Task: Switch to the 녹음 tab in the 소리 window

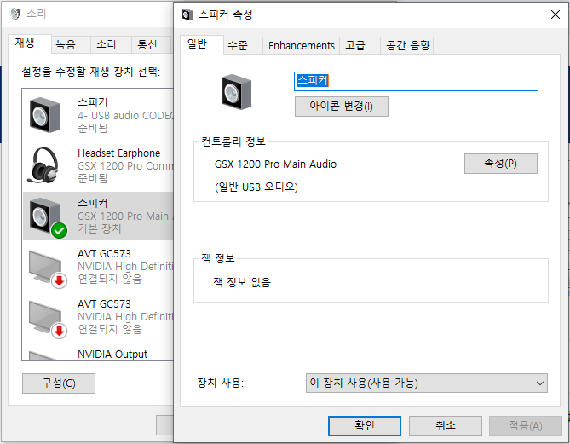Action: pyautogui.click(x=71, y=44)
